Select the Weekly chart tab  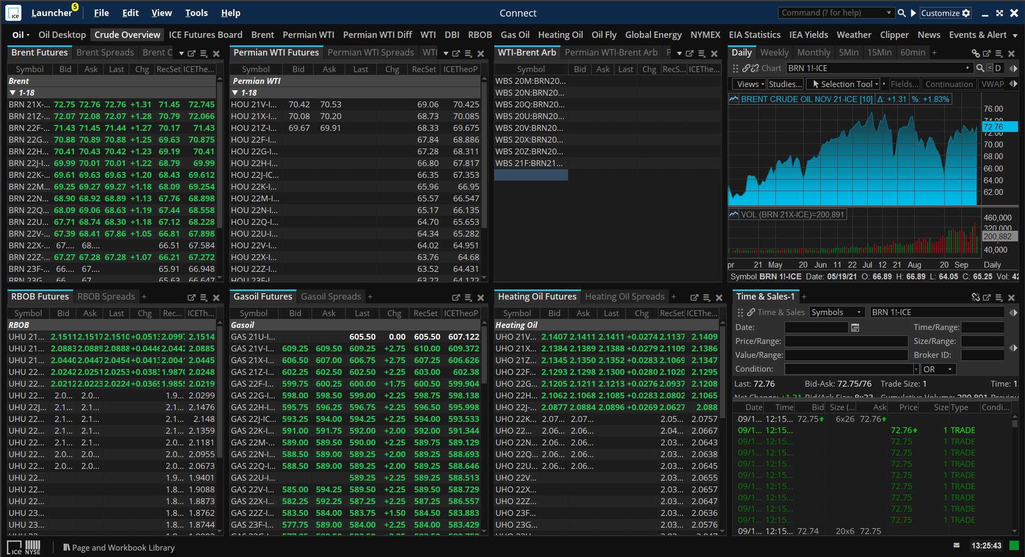coord(774,52)
